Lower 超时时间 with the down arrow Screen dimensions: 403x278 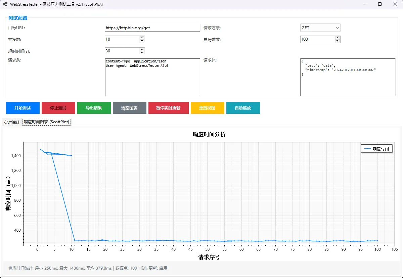(142, 53)
